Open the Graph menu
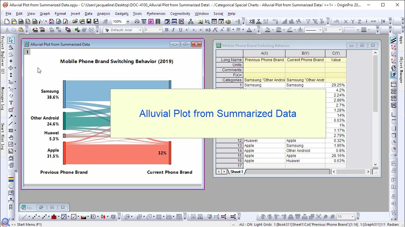Viewport: 405px width, 227px height. point(45,14)
